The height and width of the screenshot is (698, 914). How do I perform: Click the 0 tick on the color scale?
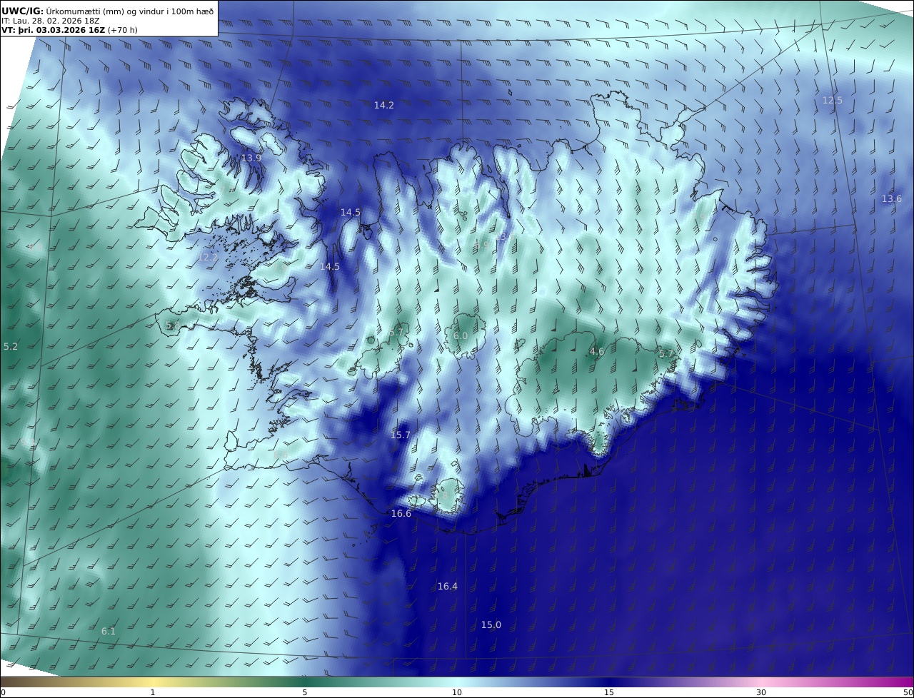3,692
